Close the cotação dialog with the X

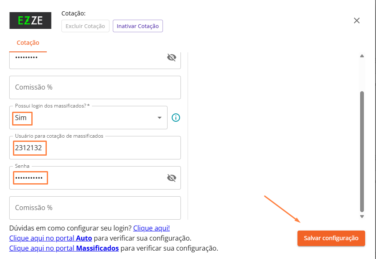(356, 21)
